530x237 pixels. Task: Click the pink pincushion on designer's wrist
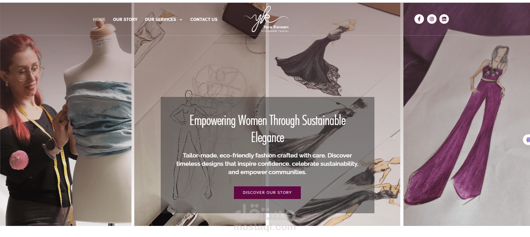coord(19,160)
